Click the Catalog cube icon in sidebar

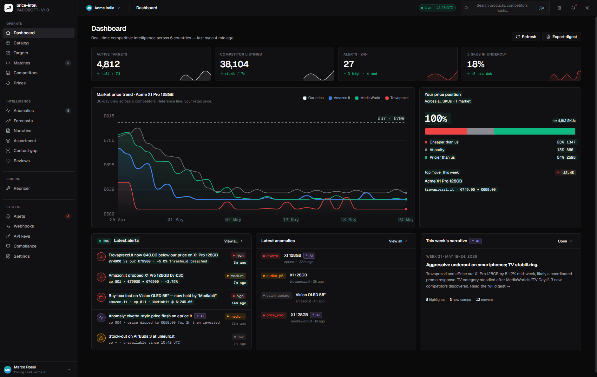click(x=8, y=43)
